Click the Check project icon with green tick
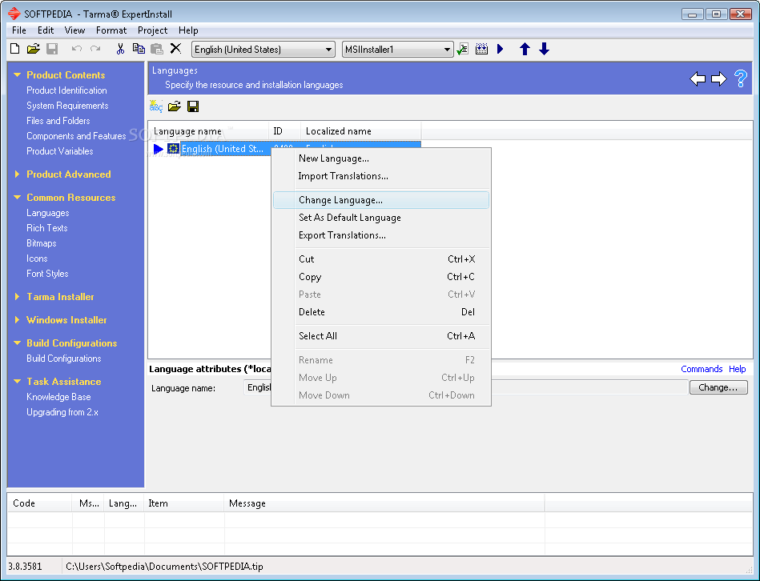Screen dimensions: 760x581 463,49
